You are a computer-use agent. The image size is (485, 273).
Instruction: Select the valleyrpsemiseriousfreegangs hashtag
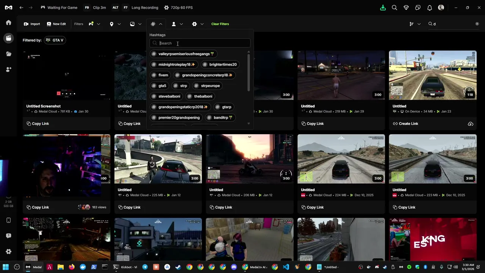pyautogui.click(x=183, y=54)
